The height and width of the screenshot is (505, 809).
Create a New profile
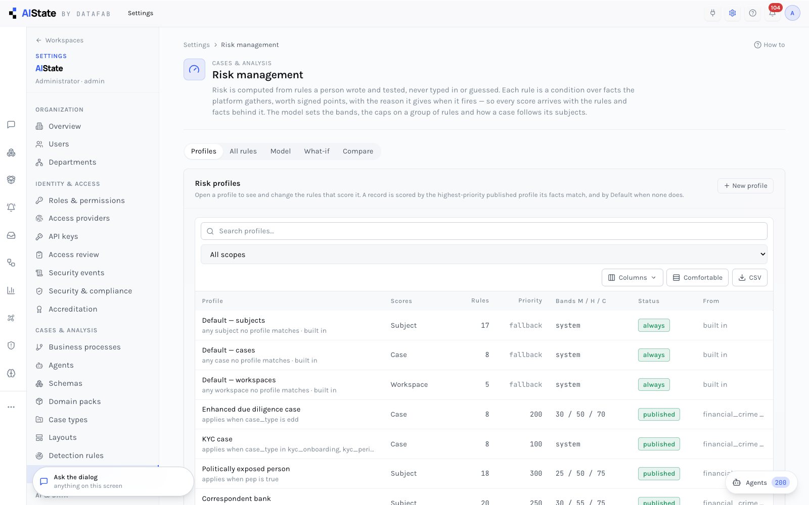click(x=745, y=186)
